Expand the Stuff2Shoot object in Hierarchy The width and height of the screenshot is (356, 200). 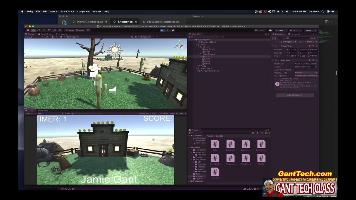point(196,68)
